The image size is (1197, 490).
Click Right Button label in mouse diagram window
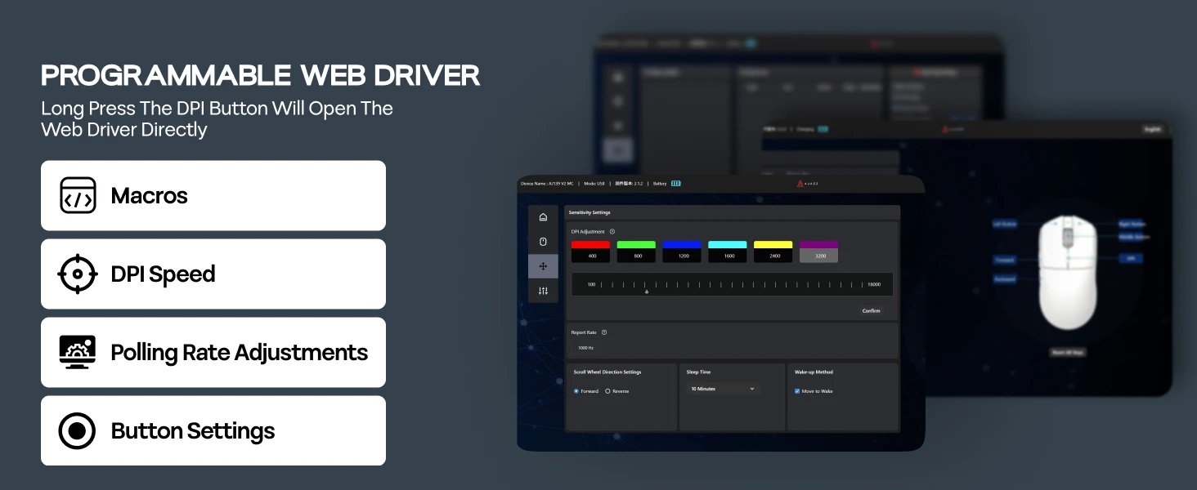click(1132, 224)
